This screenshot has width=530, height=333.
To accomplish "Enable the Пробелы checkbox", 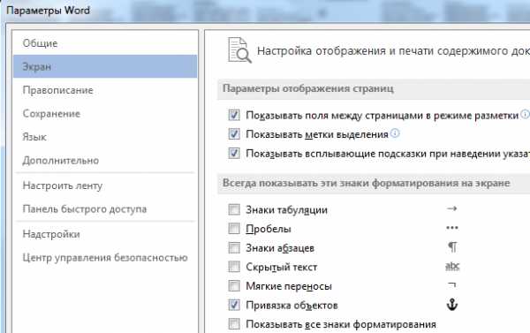I will tap(234, 229).
